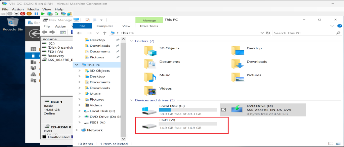Click into the Search This PC field

pyautogui.click(x=302, y=33)
